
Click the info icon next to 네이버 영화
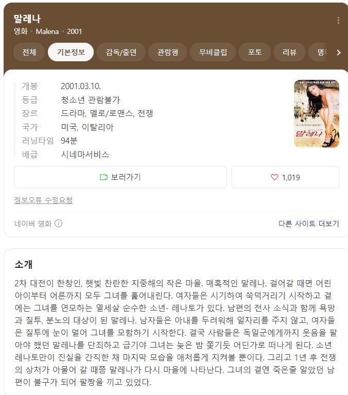(x=58, y=224)
